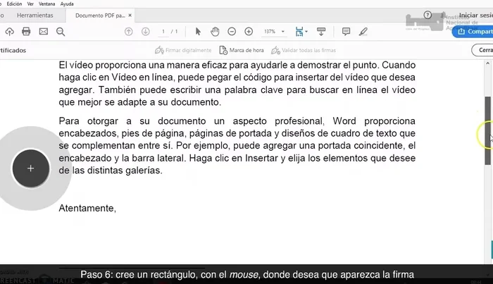
Task: Click Marca de hora option
Action: click(x=242, y=50)
